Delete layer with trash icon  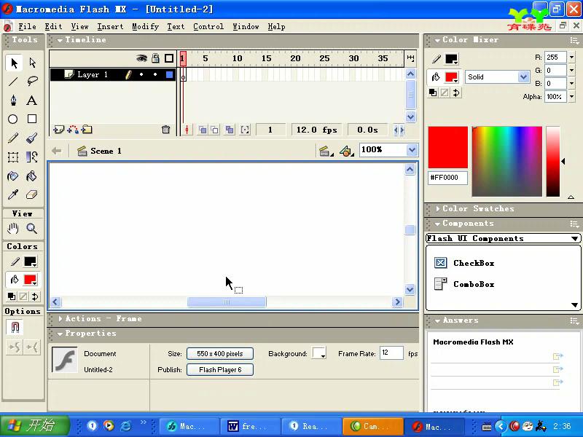(166, 130)
